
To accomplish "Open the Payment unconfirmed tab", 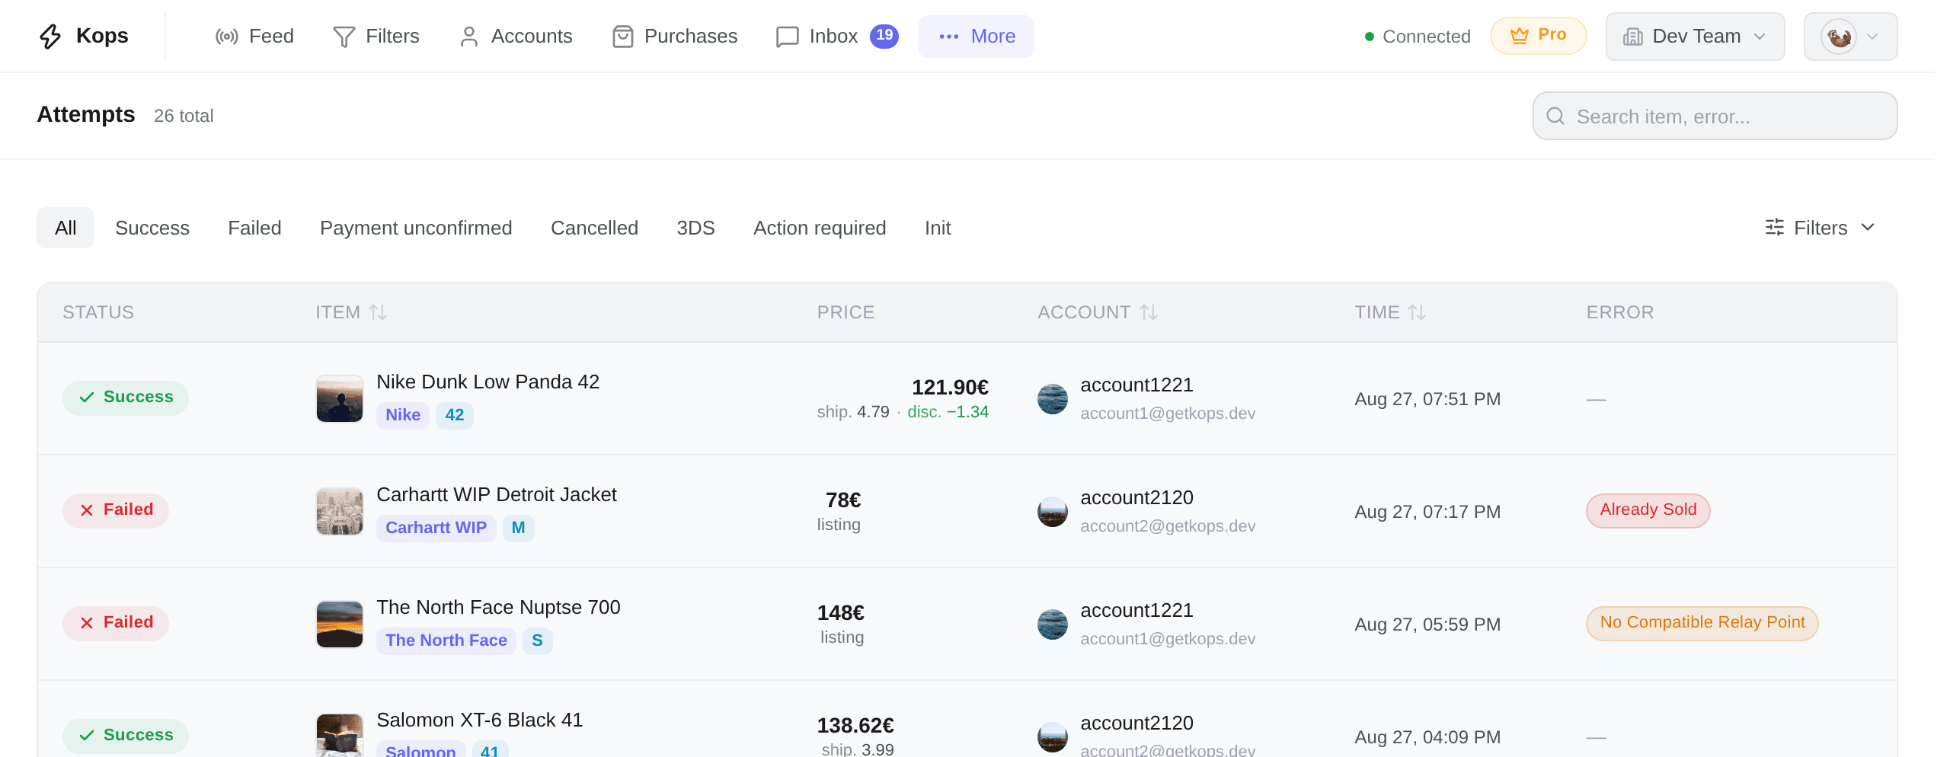I will pyautogui.click(x=416, y=228).
